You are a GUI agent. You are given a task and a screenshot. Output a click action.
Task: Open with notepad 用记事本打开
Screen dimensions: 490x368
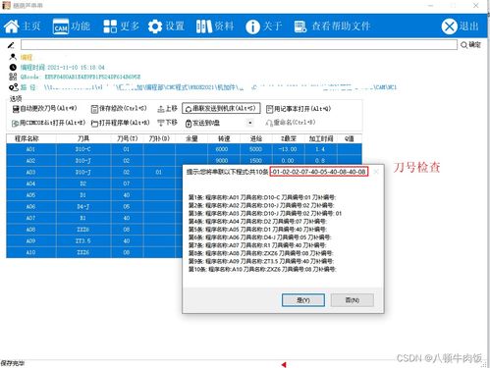299,109
